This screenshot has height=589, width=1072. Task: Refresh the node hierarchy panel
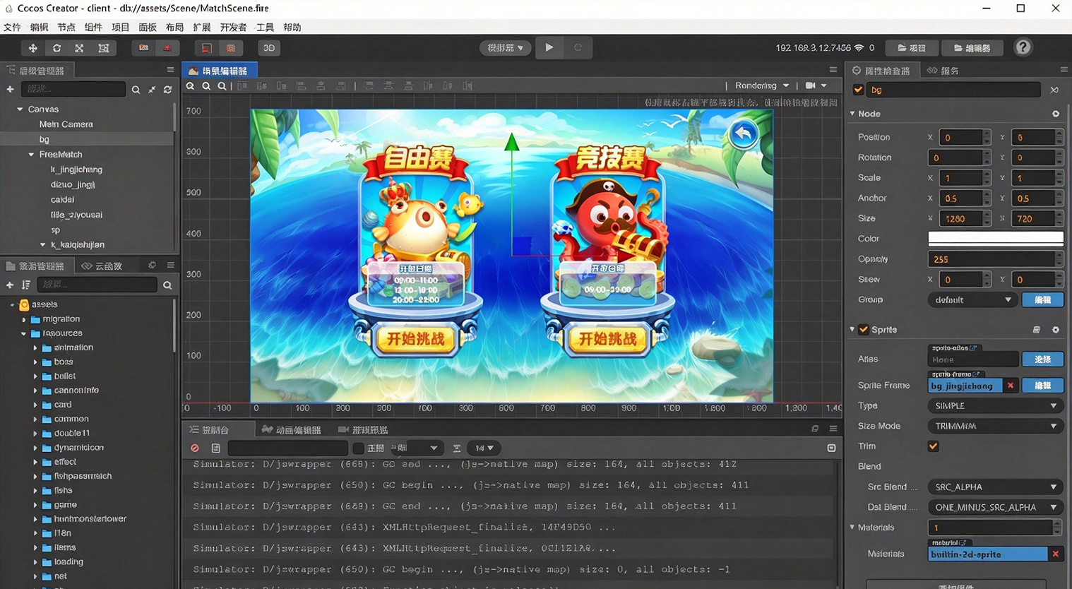pyautogui.click(x=167, y=90)
